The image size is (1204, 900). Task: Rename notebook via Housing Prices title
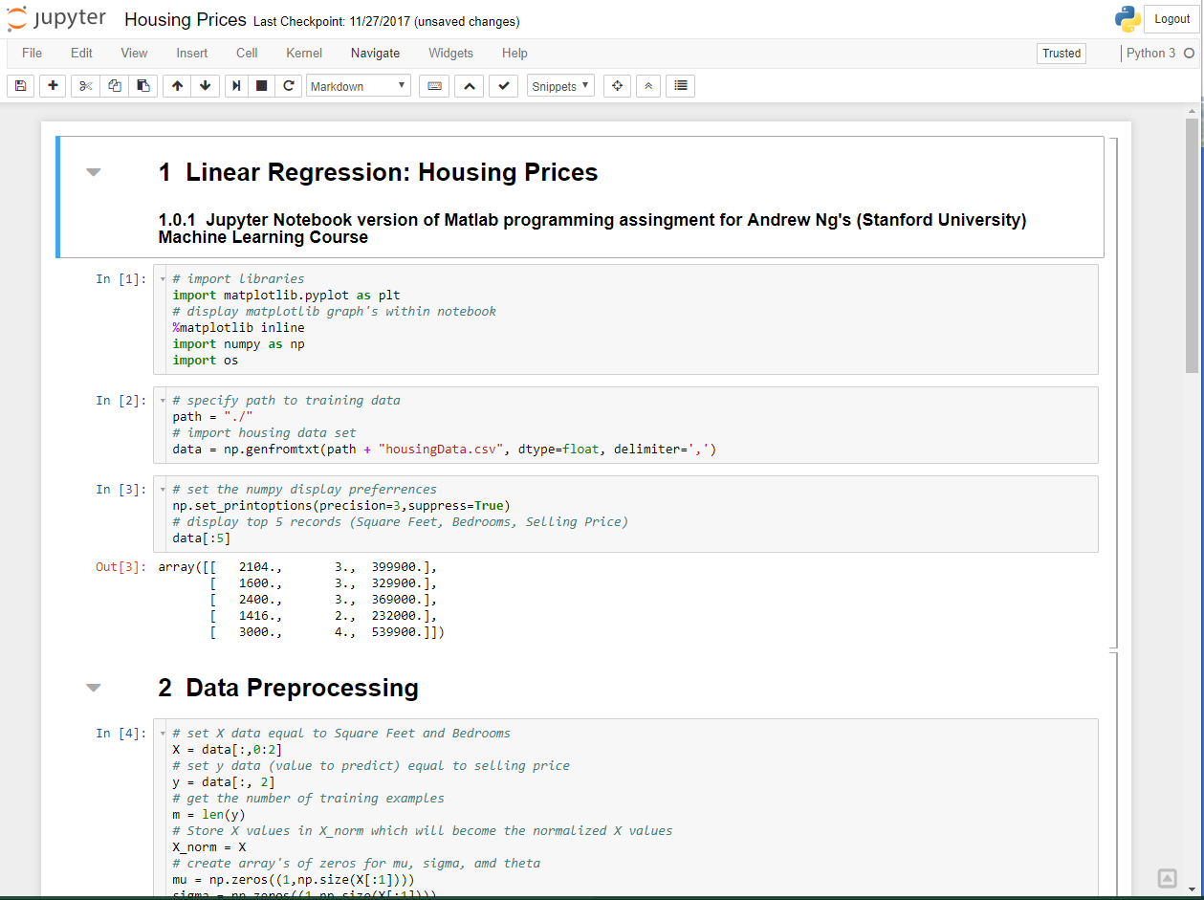coord(186,20)
